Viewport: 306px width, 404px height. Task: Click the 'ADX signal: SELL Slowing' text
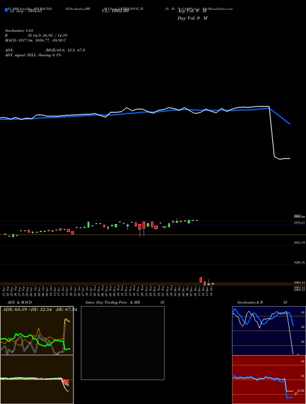(33, 55)
